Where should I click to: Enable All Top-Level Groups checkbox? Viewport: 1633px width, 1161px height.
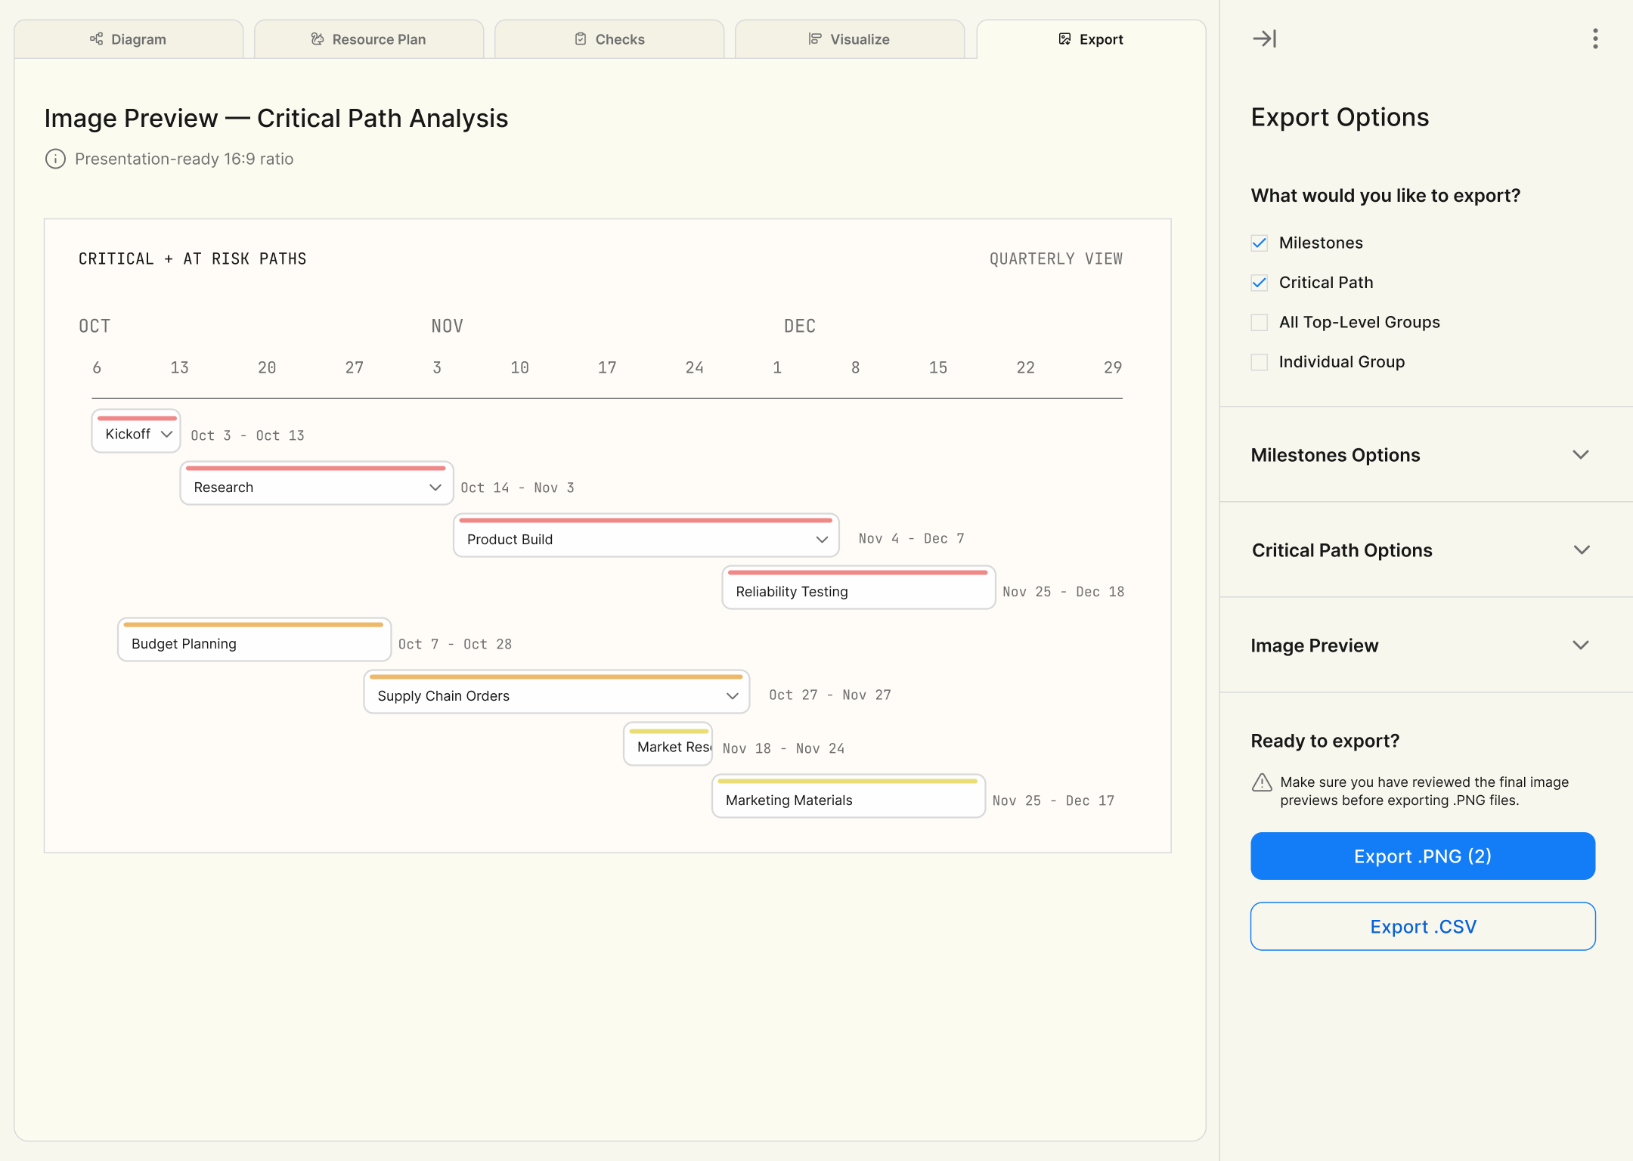click(1260, 322)
